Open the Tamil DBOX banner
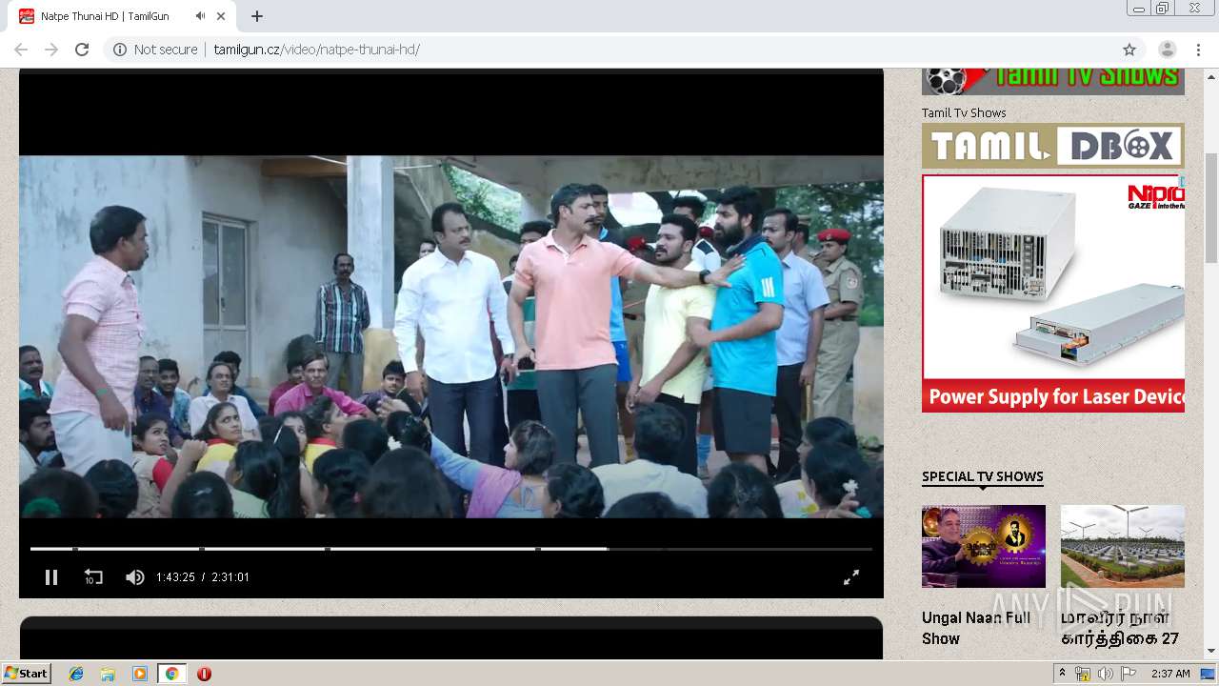The image size is (1219, 686). (1053, 146)
